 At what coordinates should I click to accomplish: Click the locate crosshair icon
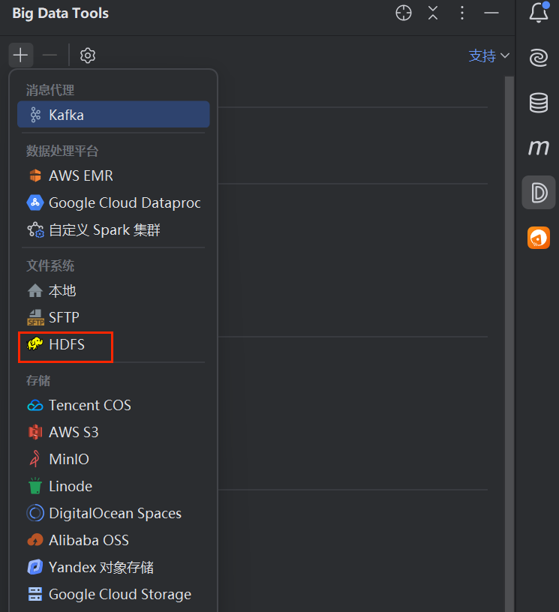[x=404, y=13]
